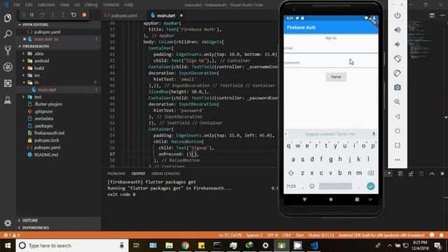This screenshot has height=252, width=448.
Task: Tap the shift key on emulator keyboard
Action: [x=291, y=173]
